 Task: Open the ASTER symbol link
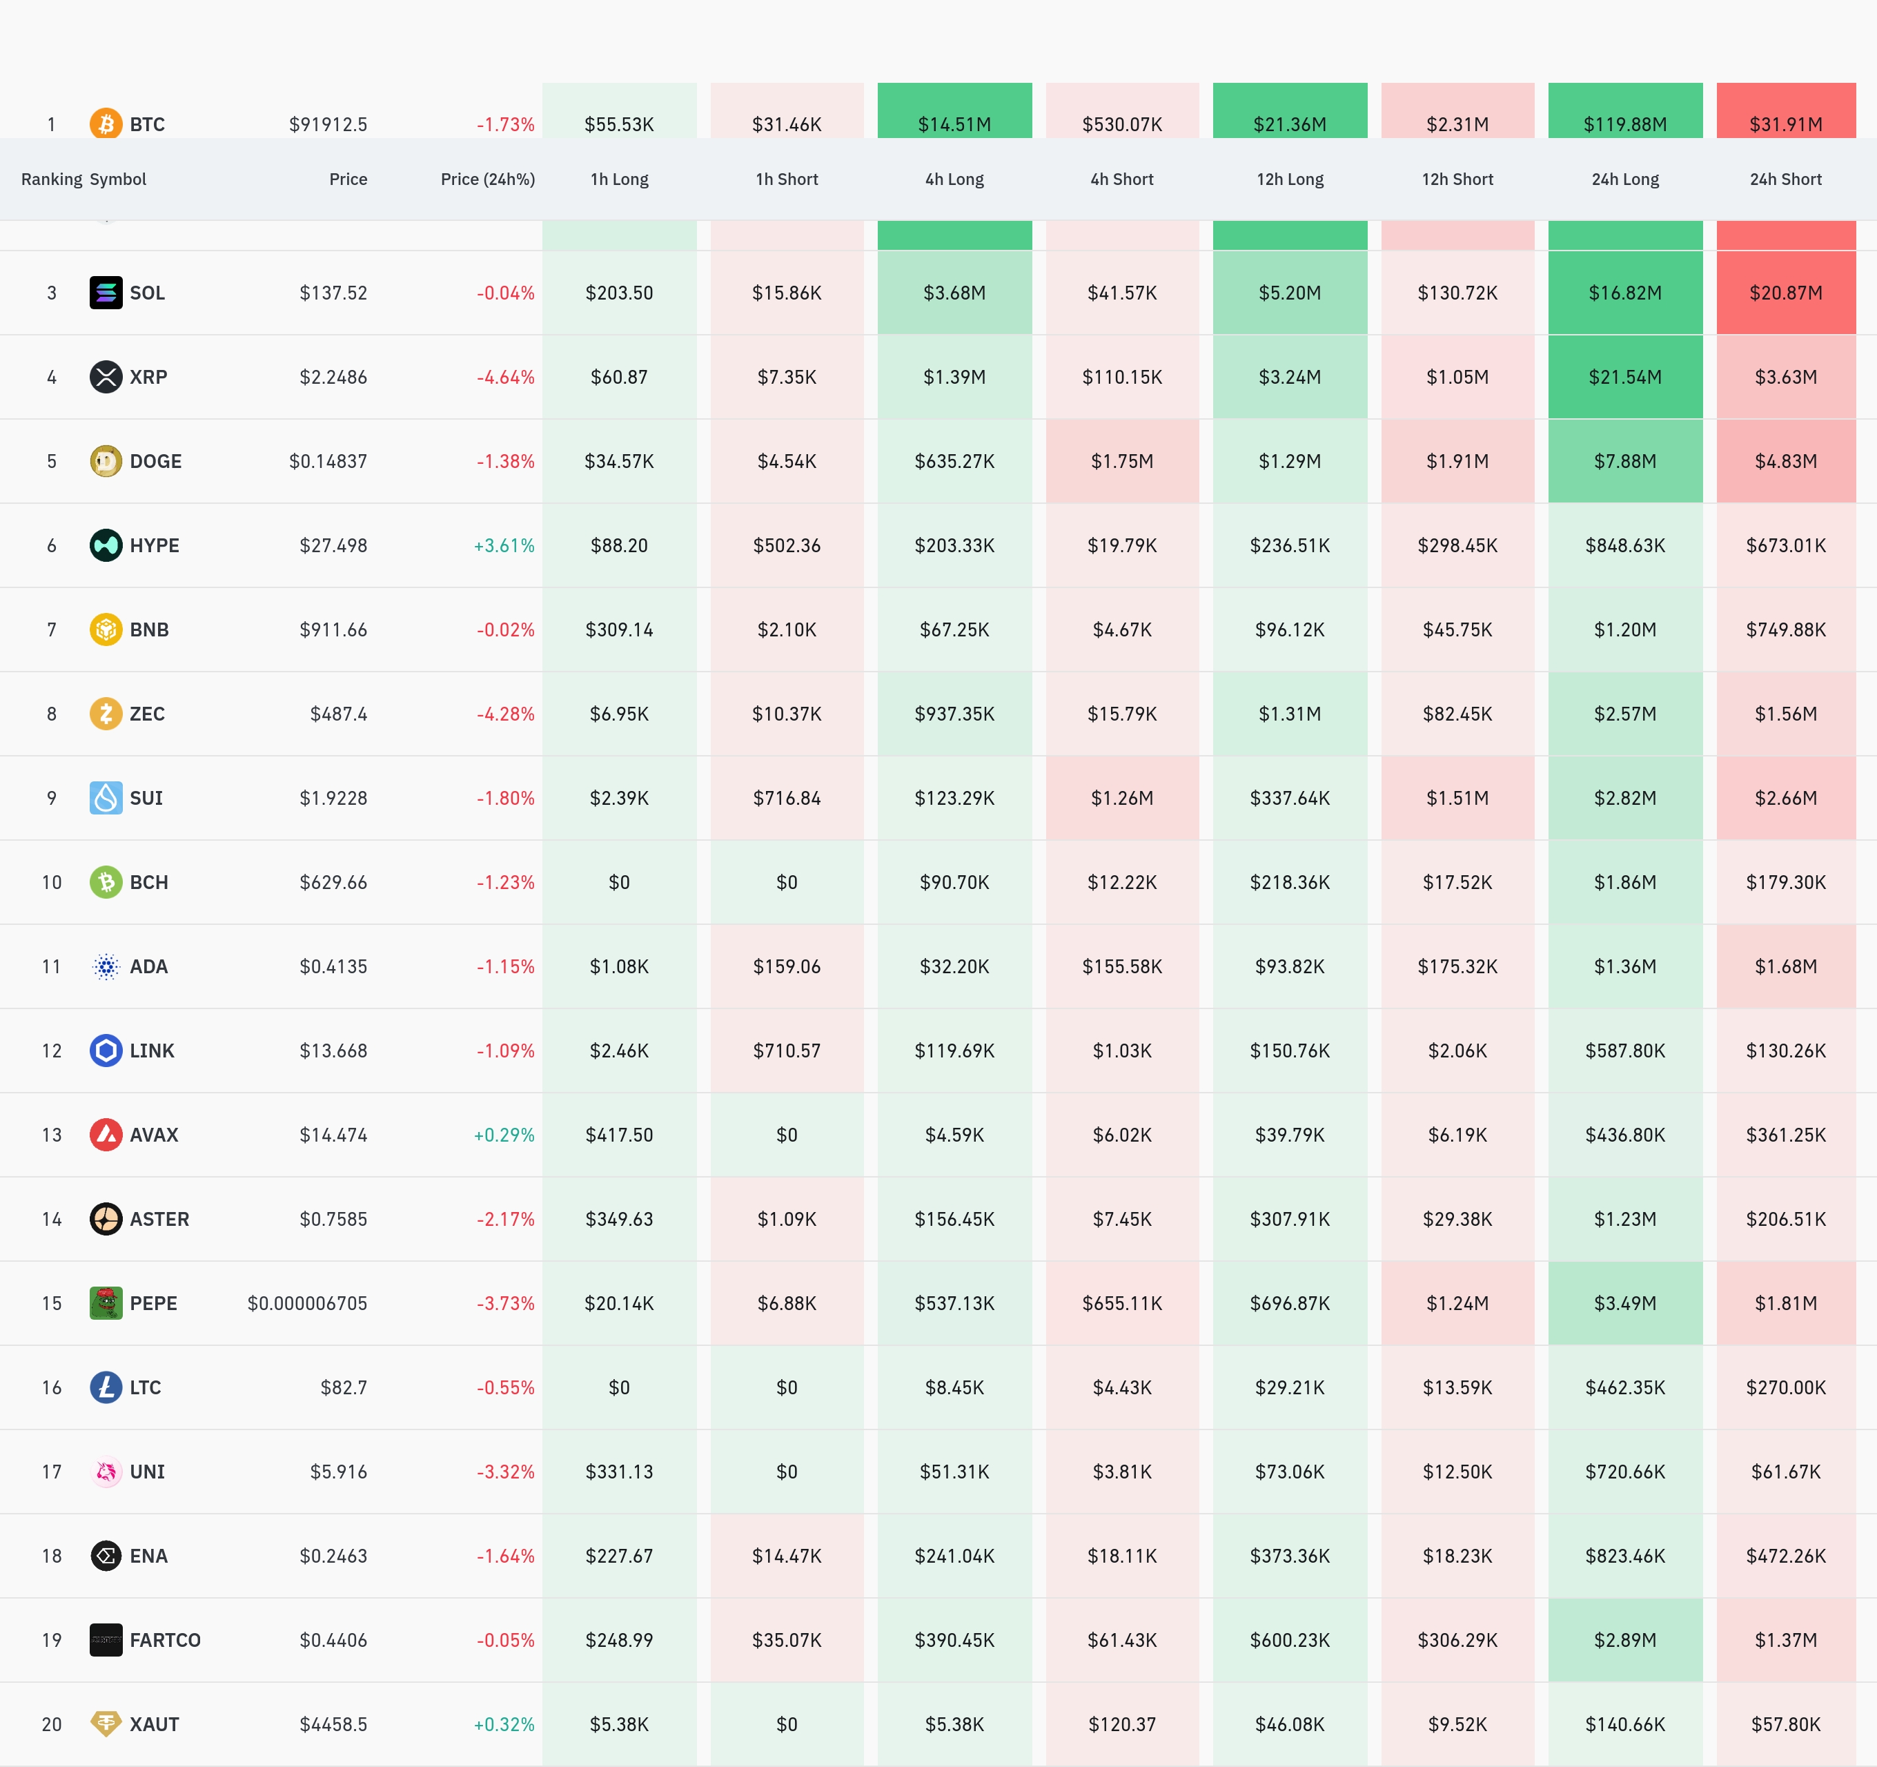click(x=159, y=1219)
